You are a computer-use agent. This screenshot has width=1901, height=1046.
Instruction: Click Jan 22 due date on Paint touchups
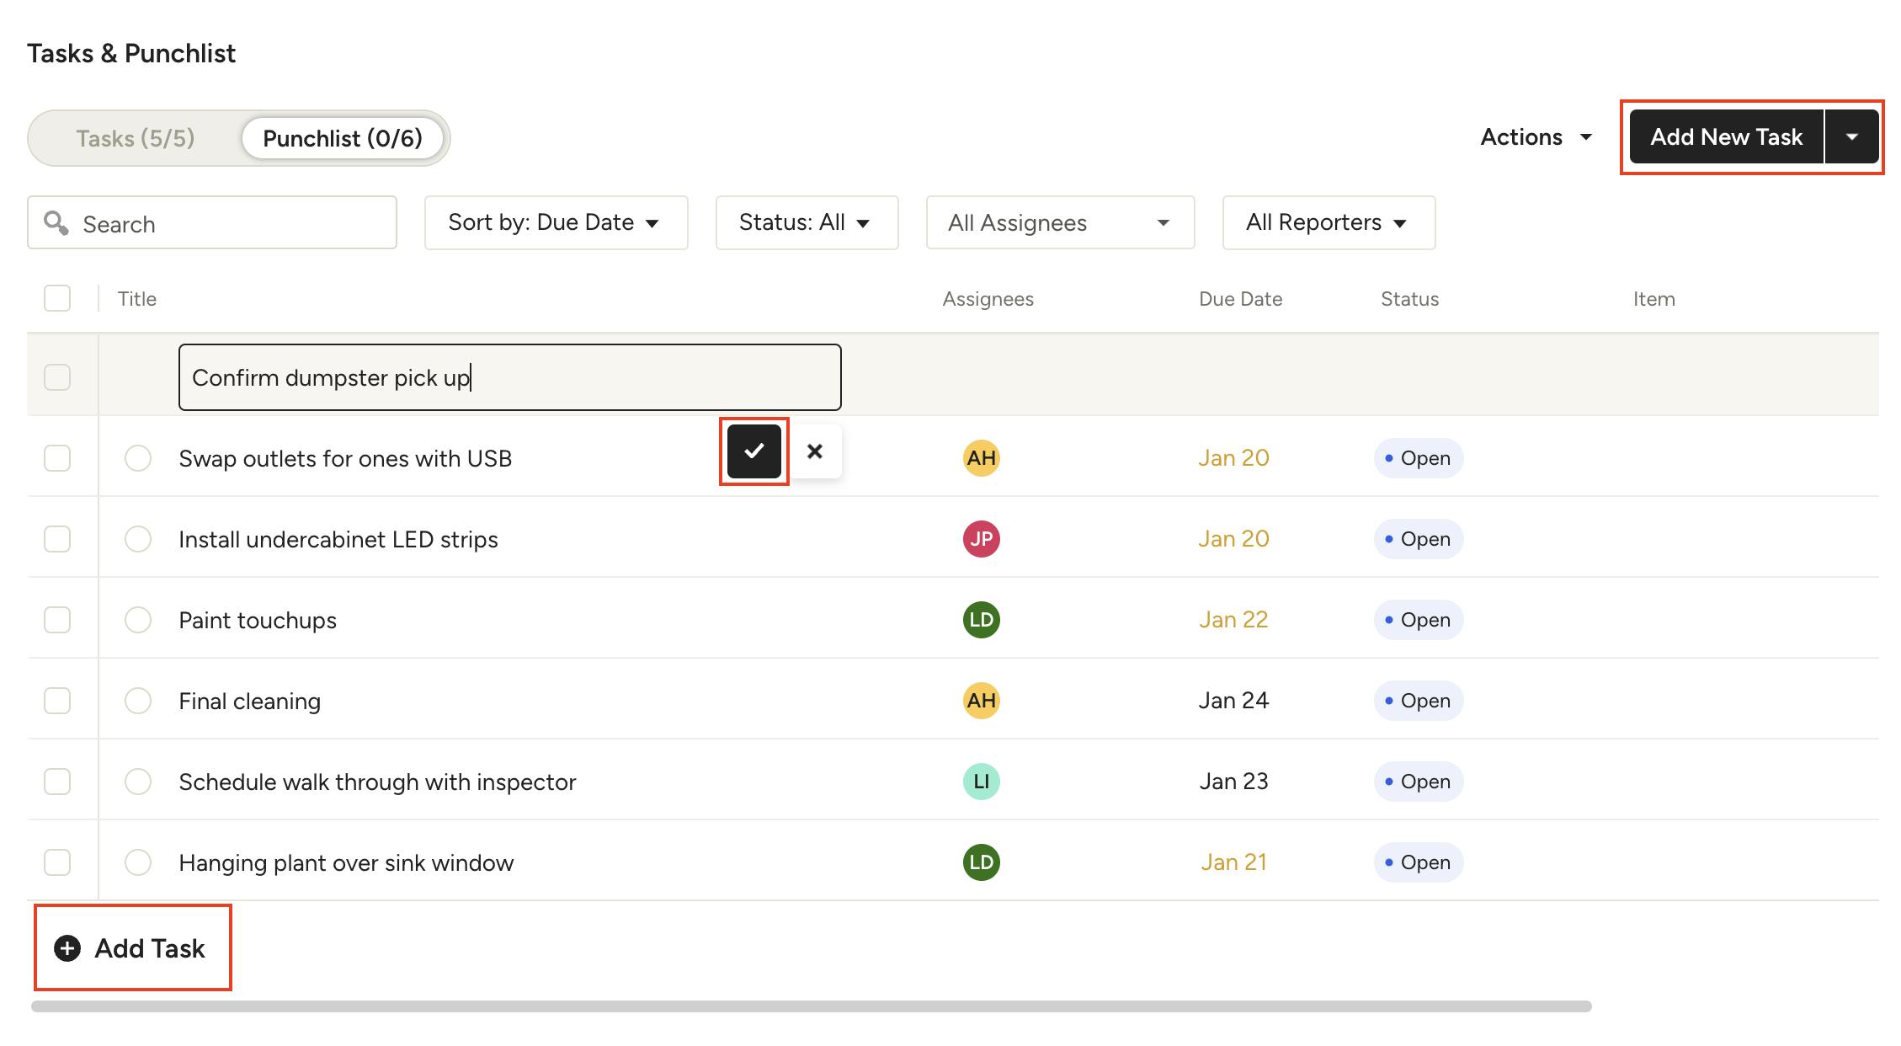click(1233, 620)
